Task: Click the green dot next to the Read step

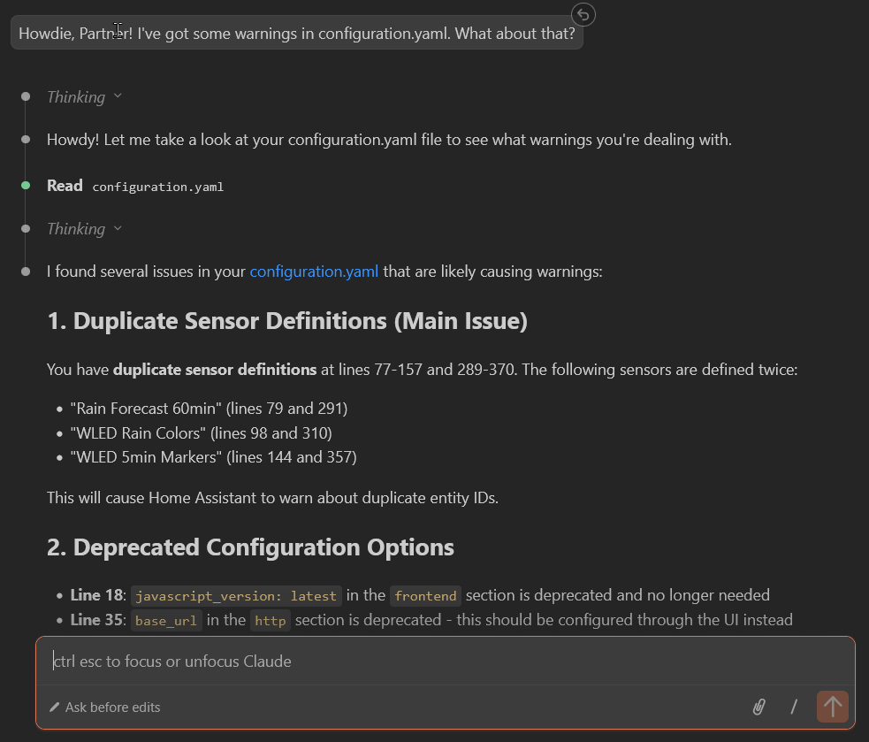Action: 26,186
